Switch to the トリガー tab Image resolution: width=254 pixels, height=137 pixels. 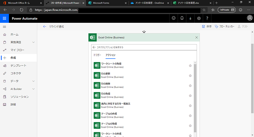point(97,55)
